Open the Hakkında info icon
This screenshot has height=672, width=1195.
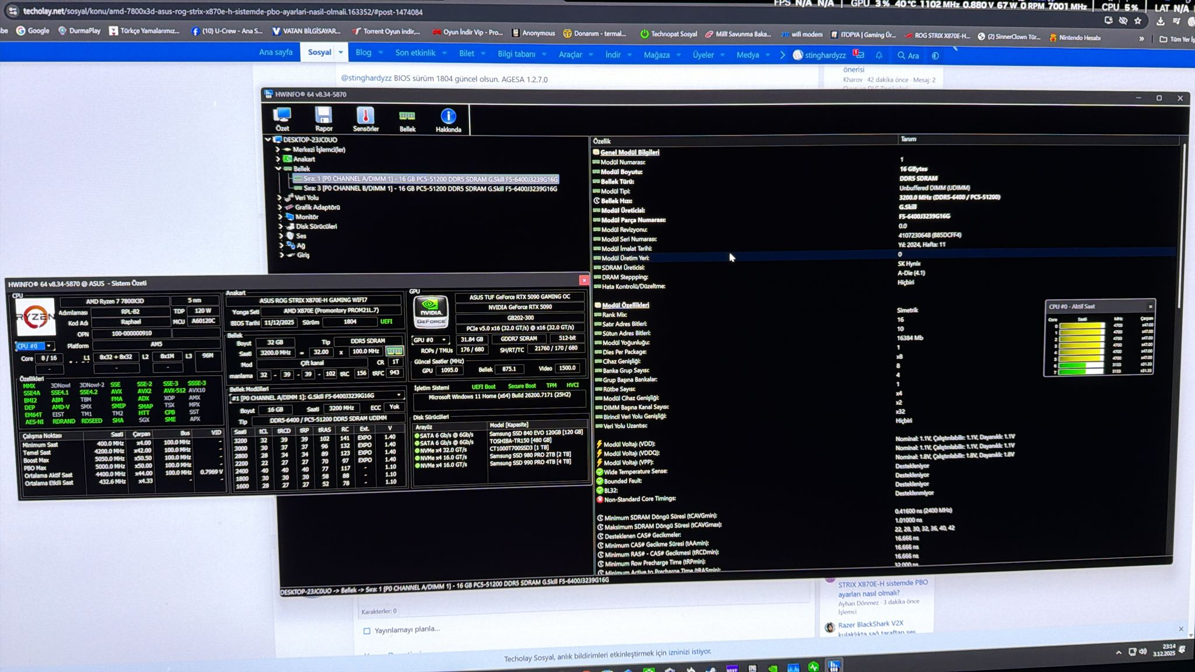(448, 120)
